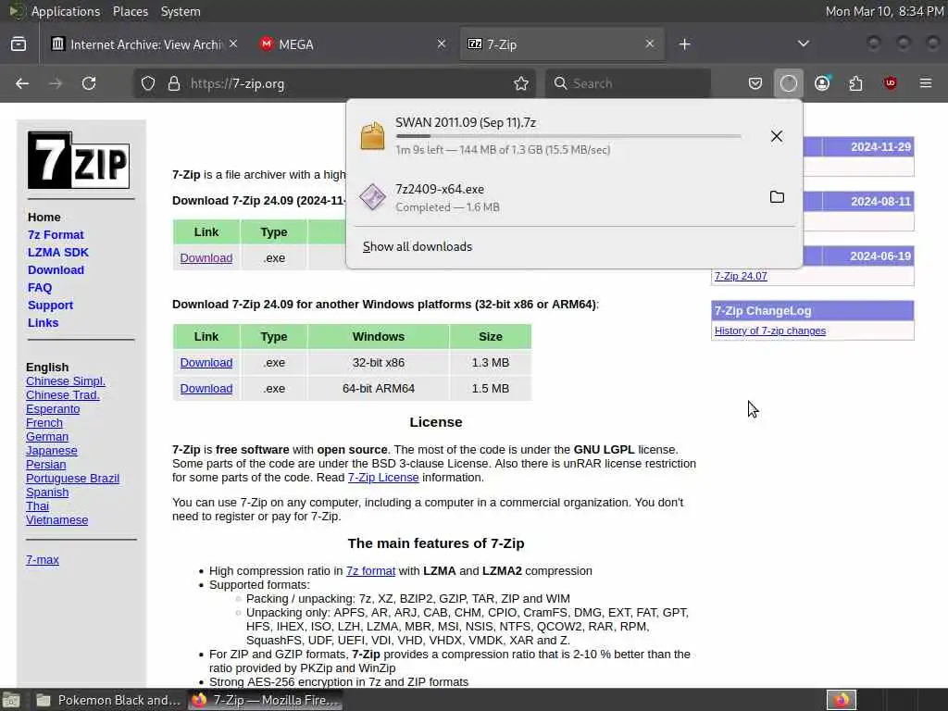Click the 7z2409-x64.exe file icon
The image size is (948, 711).
point(372,197)
